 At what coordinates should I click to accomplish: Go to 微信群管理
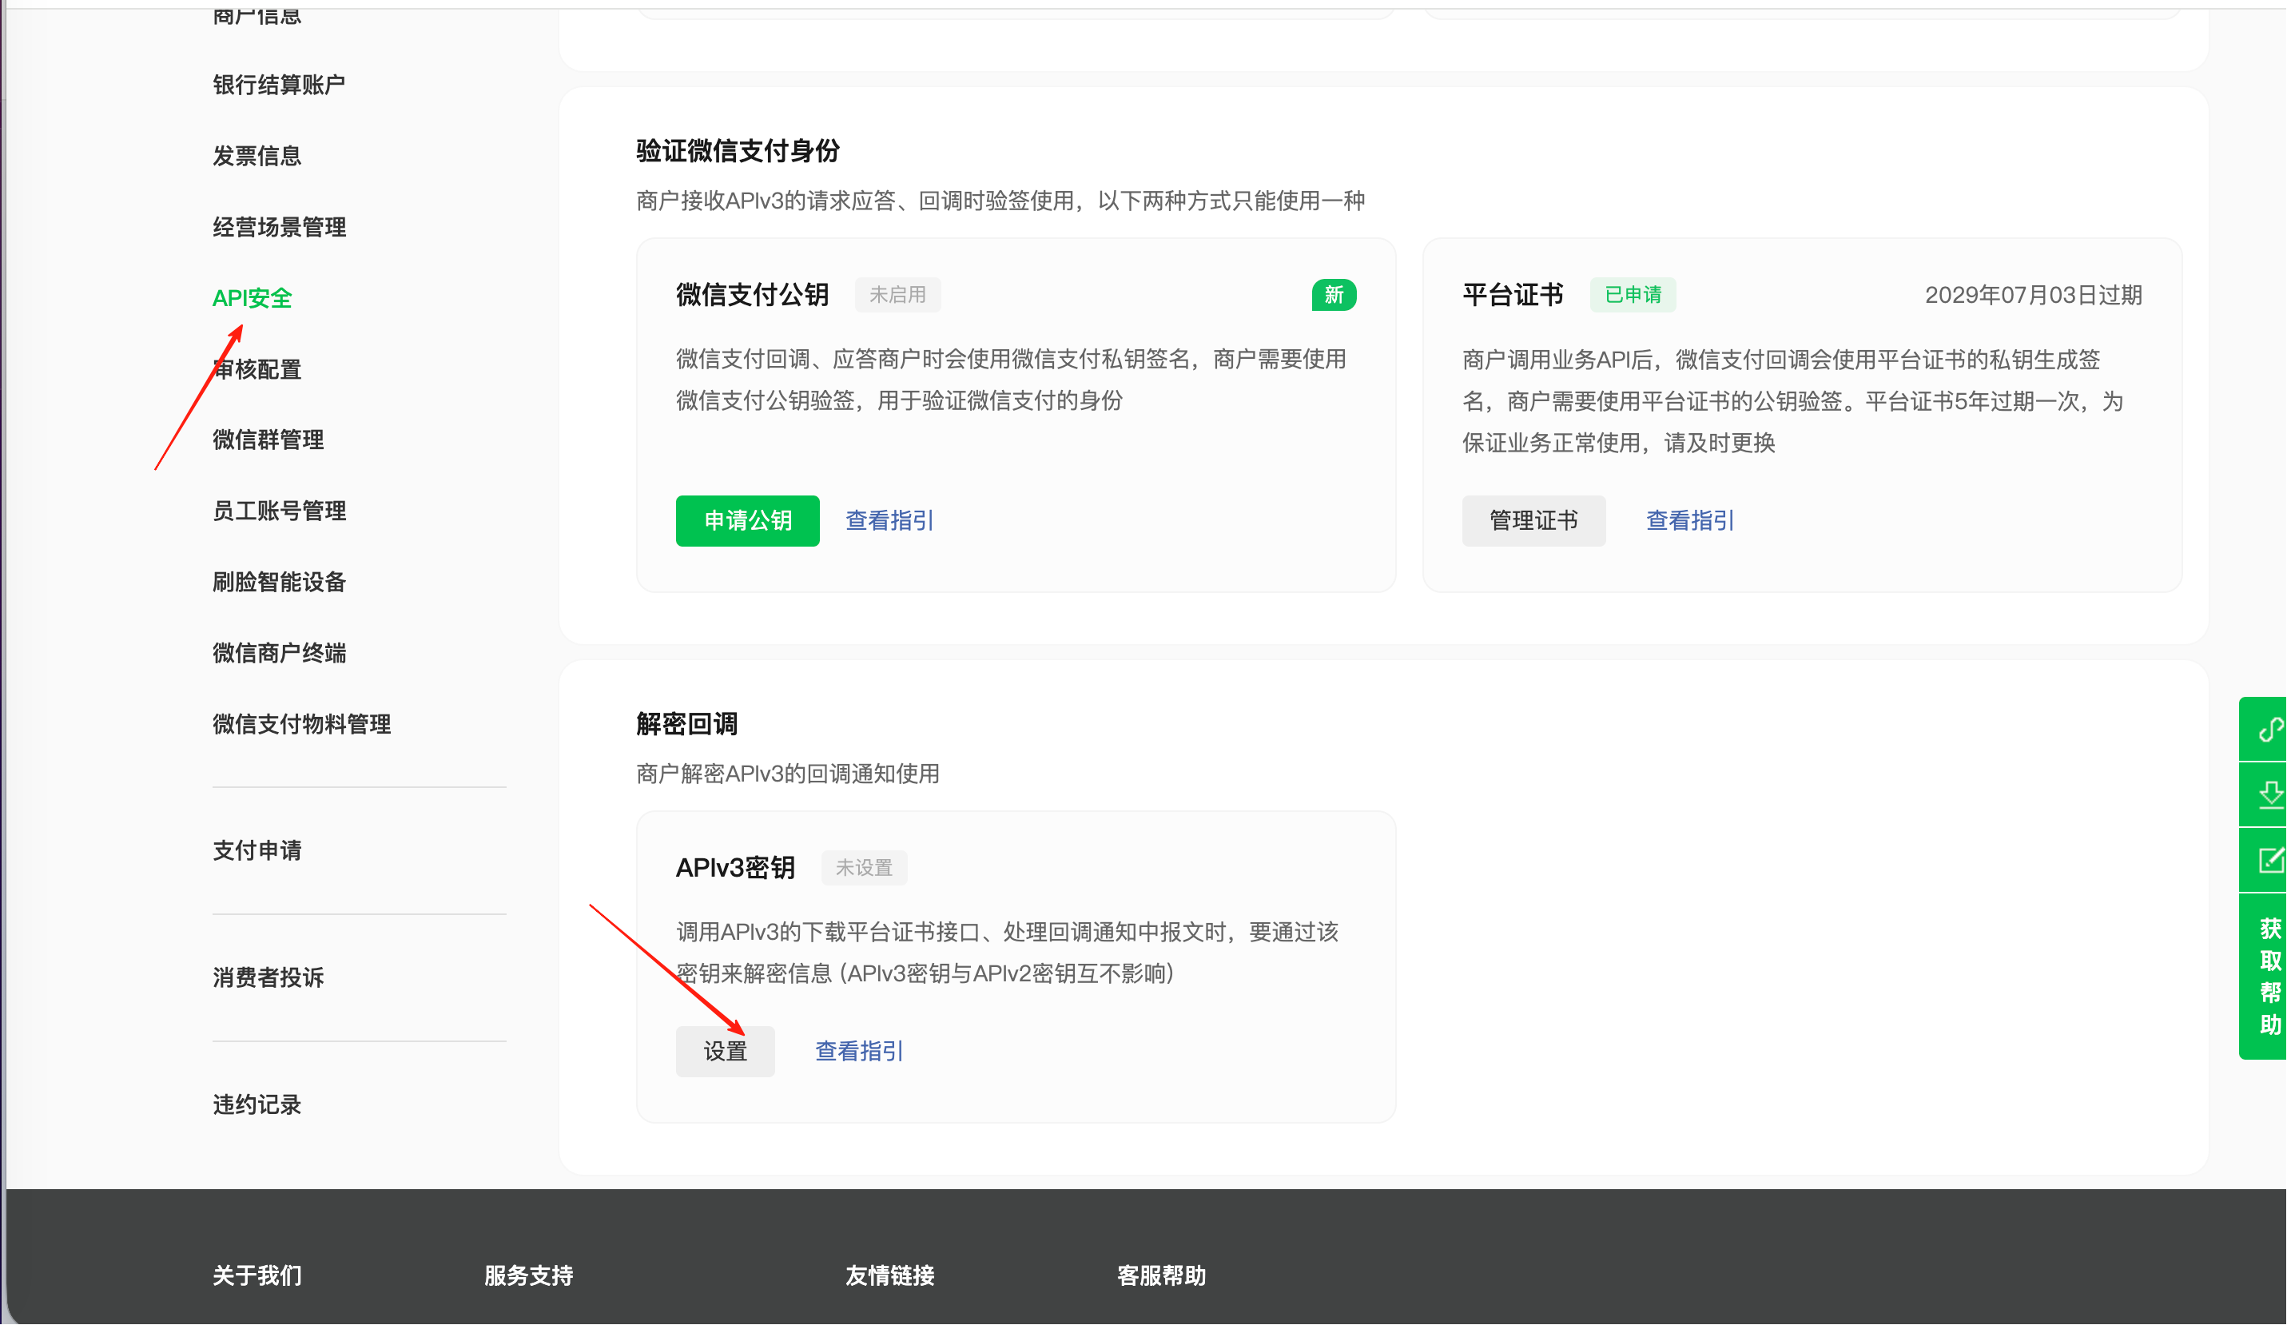268,440
